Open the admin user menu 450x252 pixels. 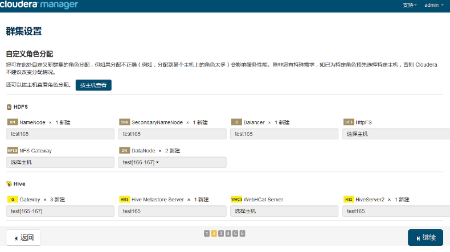(433, 5)
